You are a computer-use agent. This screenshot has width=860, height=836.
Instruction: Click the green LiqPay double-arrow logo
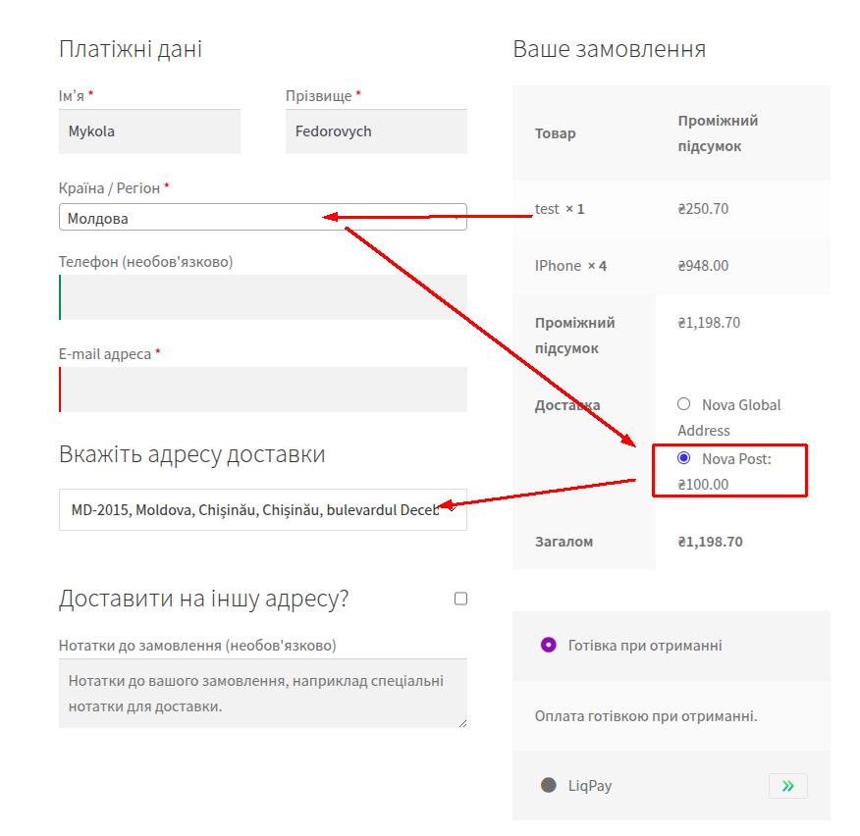(787, 786)
